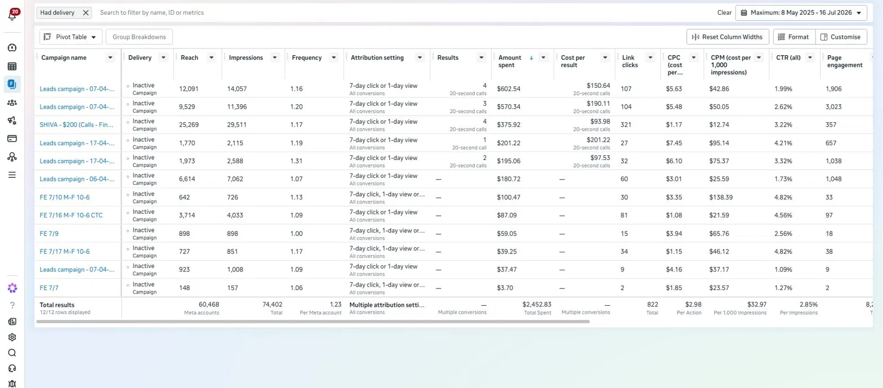Open the connected-nodes business icon in sidebar
883x388 pixels.
point(12,157)
